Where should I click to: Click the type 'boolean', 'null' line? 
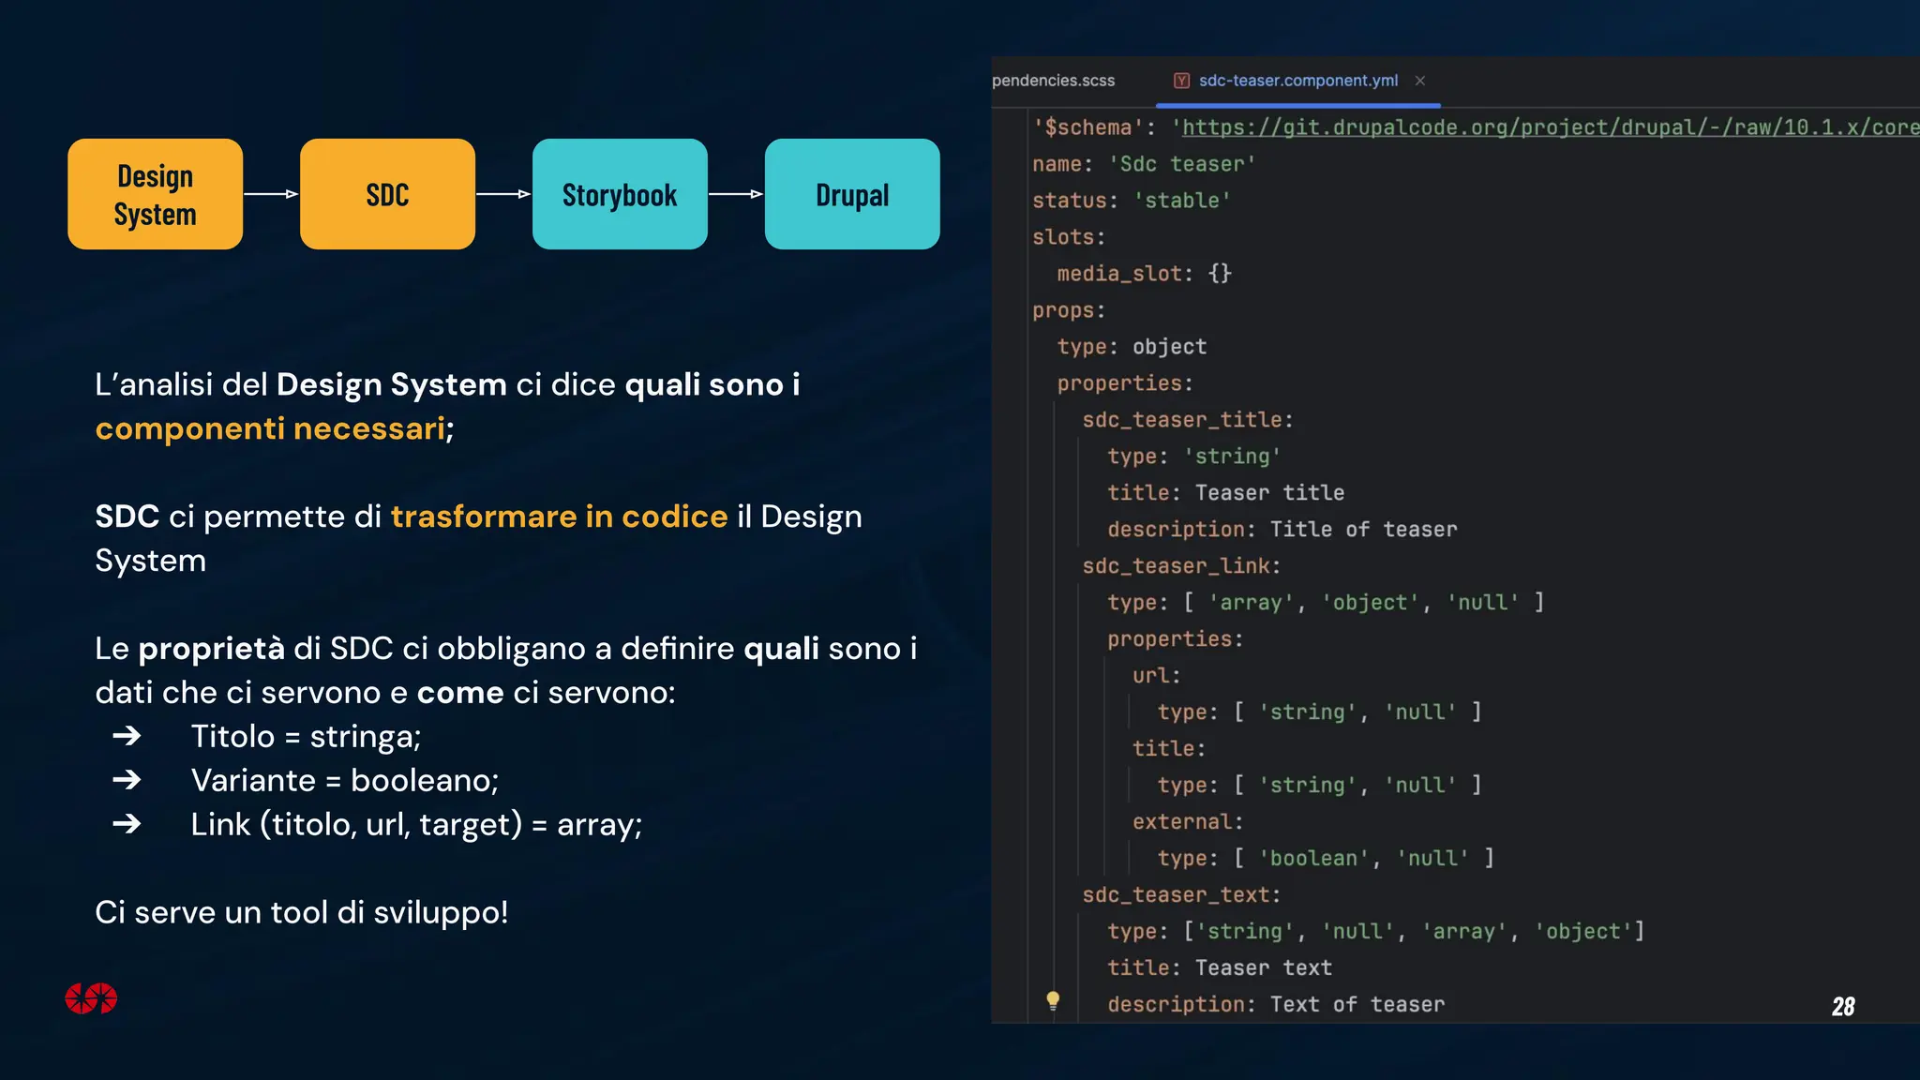1326,859
